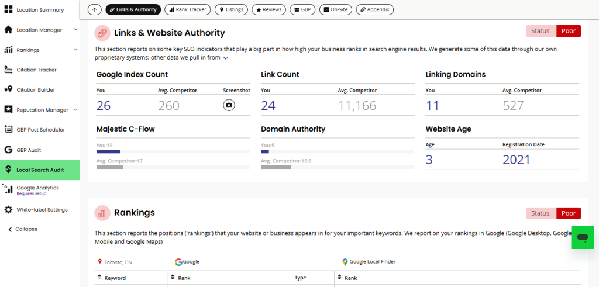The height and width of the screenshot is (287, 599).
Task: Sort the table by Keyword
Action: (x=100, y=278)
